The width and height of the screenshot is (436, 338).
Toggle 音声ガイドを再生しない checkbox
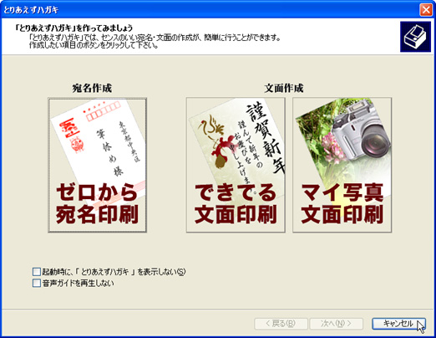37,283
